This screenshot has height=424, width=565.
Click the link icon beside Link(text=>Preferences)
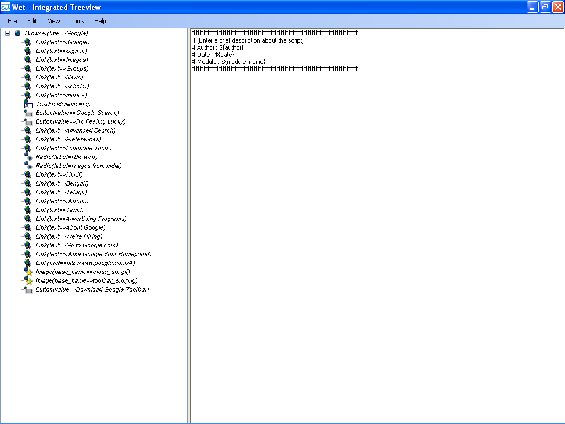coord(28,140)
